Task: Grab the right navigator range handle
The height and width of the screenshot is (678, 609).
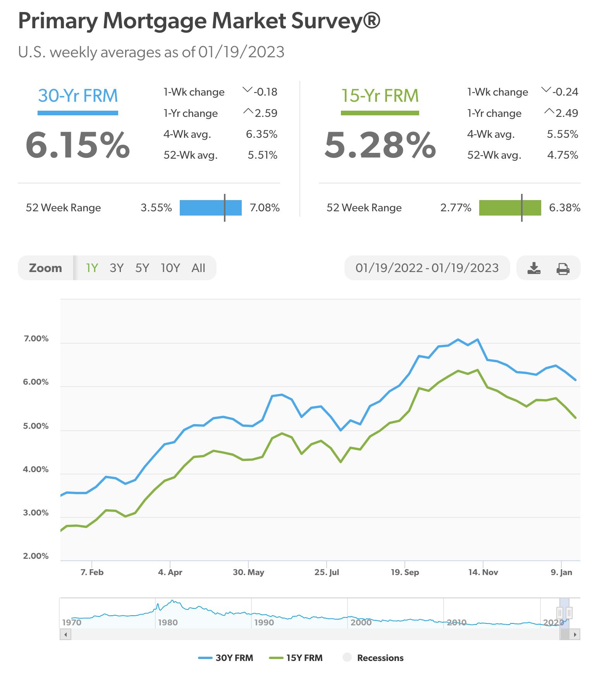Action: tap(569, 613)
